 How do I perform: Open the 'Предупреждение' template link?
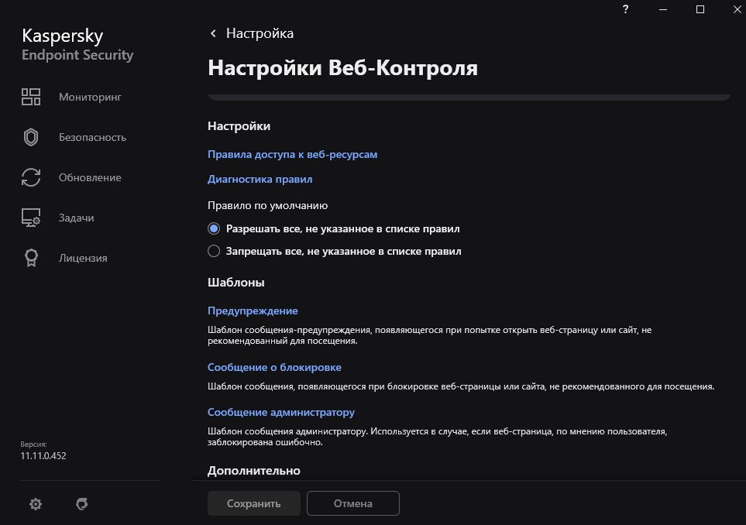[x=253, y=311]
